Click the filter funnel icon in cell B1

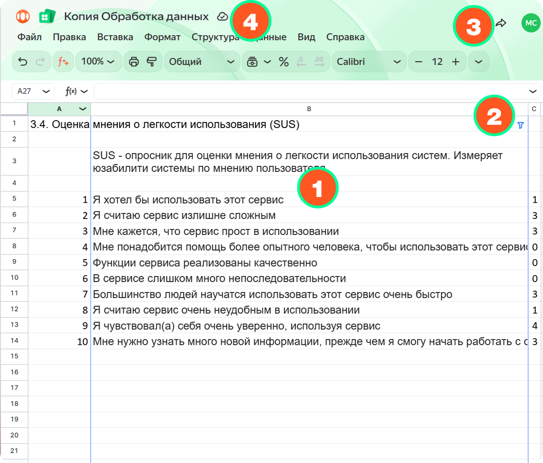tap(520, 125)
